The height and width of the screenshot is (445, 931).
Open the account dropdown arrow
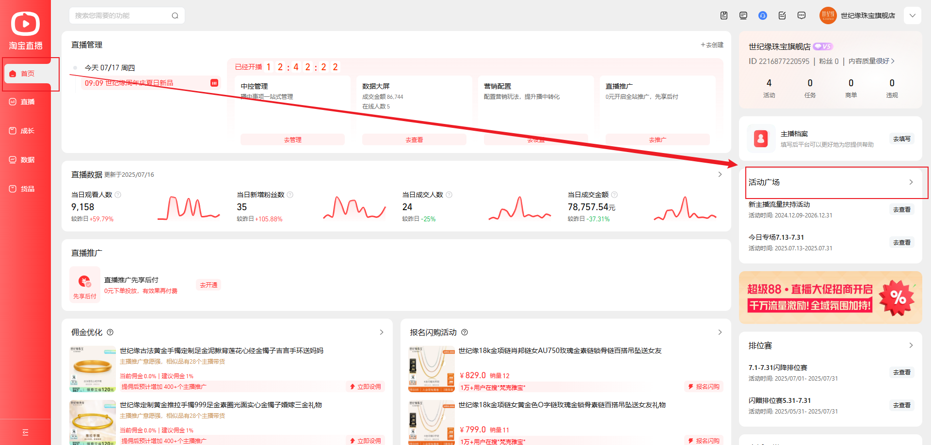(912, 15)
